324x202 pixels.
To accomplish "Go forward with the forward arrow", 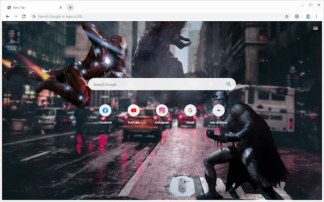I will 16,16.
